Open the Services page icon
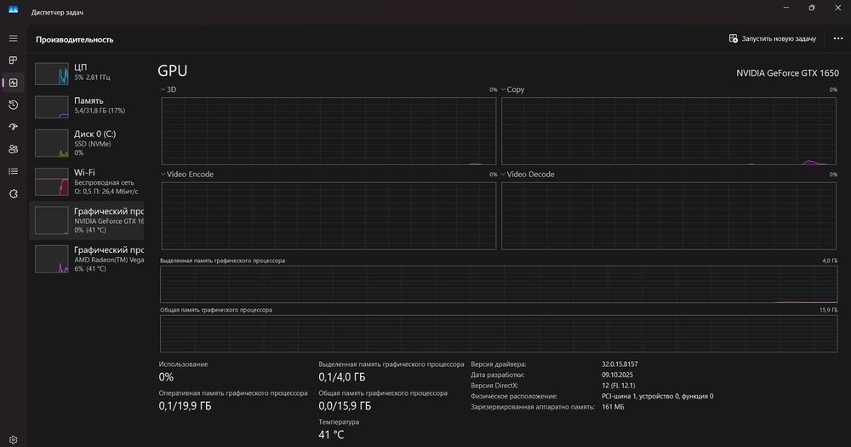 tap(13, 193)
